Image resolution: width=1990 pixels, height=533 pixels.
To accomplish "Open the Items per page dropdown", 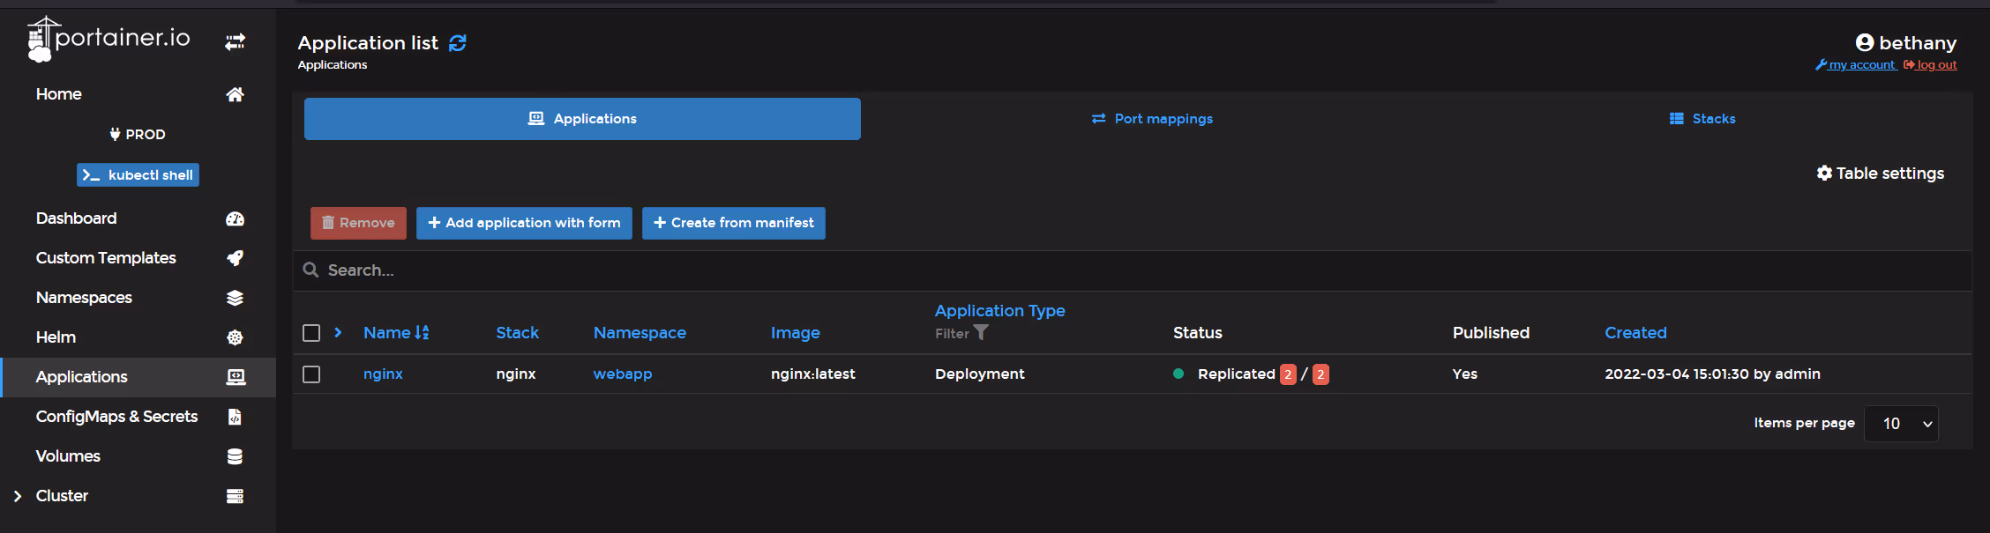I will (x=1901, y=424).
